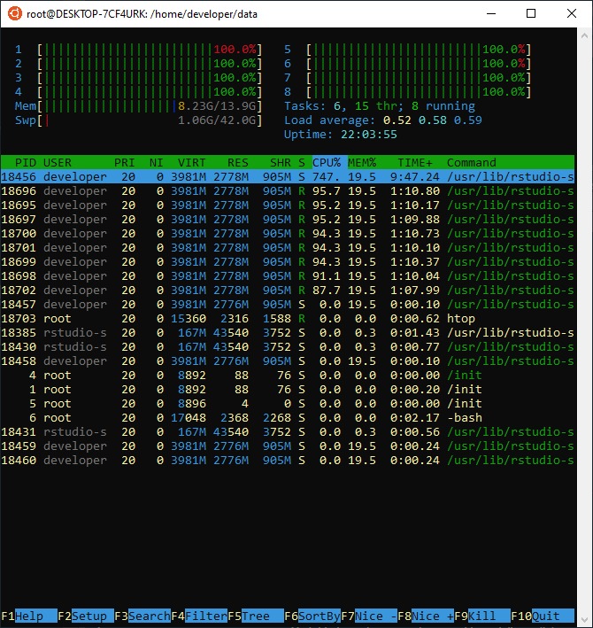Click the CPU 8 usage meter
This screenshot has height=628, width=593.
pos(408,92)
